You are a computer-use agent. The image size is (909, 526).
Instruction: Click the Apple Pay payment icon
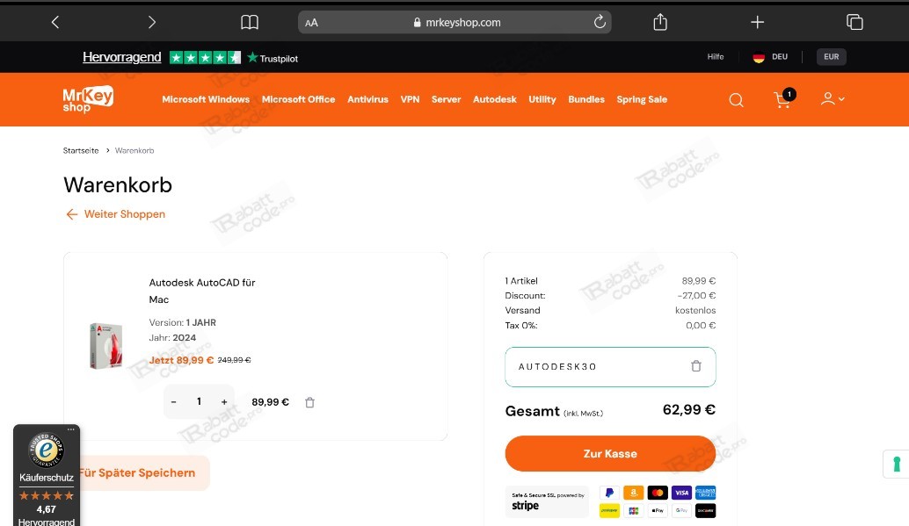coord(658,510)
